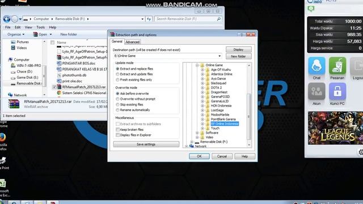Screen dimensions: 363x204
Task: Select the Pictures library icon
Action: (13, 42)
